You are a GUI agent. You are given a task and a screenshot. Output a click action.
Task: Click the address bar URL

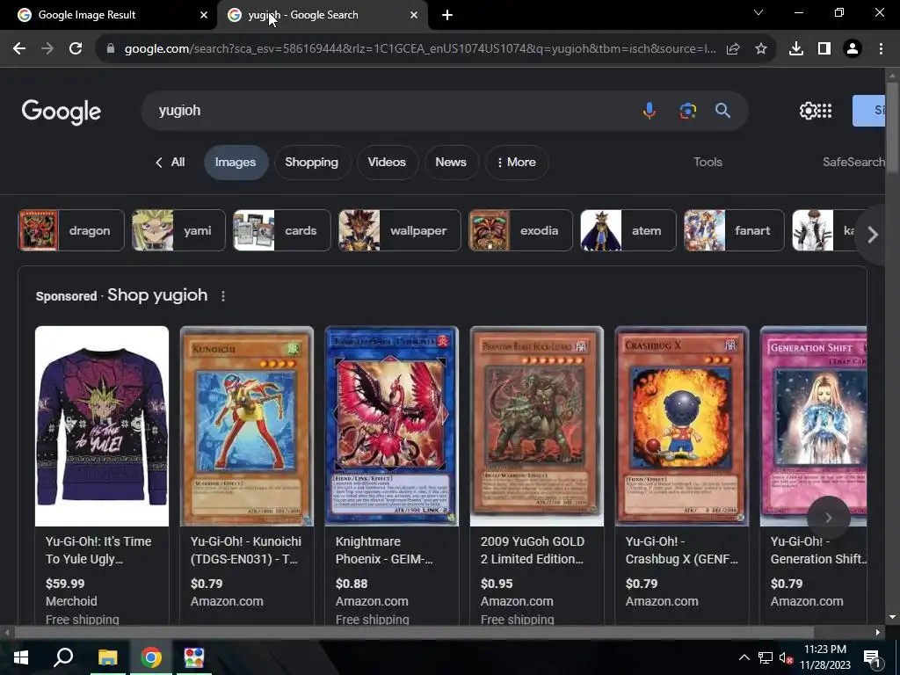tap(420, 49)
